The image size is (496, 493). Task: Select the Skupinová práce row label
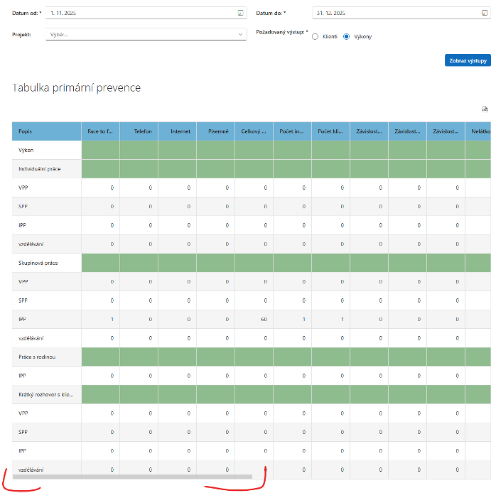[x=38, y=263]
